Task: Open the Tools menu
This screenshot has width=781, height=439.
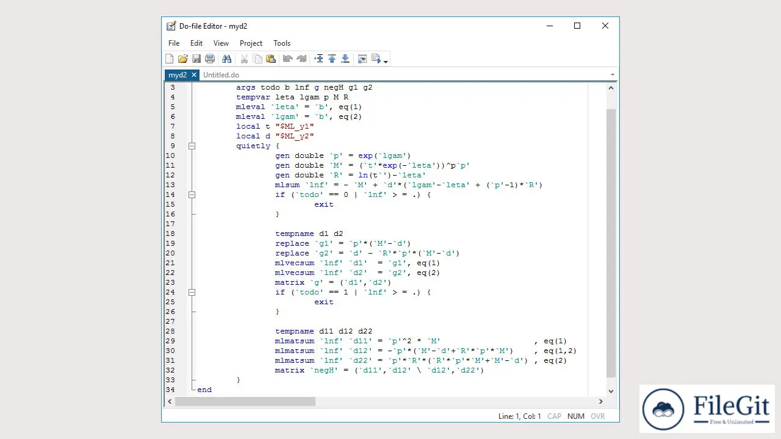Action: 282,43
